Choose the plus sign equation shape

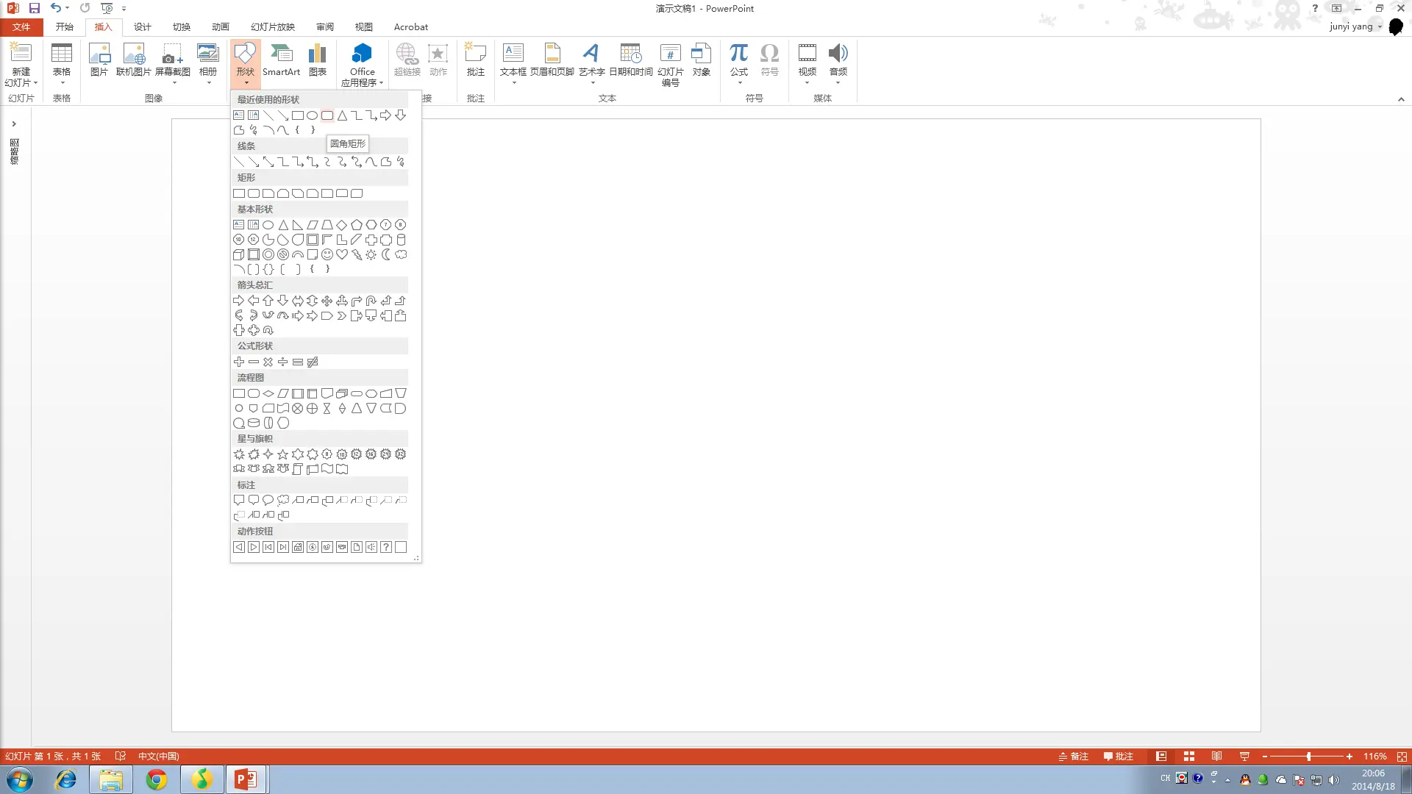pos(239,362)
